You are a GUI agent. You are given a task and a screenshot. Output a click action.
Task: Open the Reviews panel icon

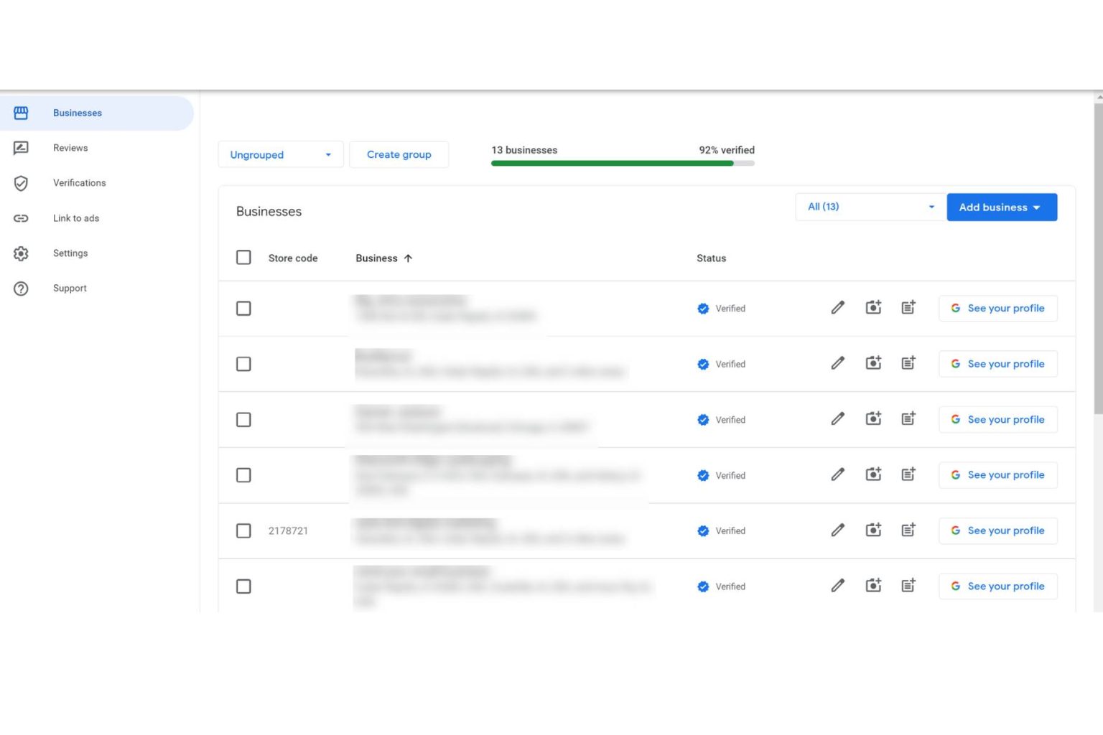(22, 148)
